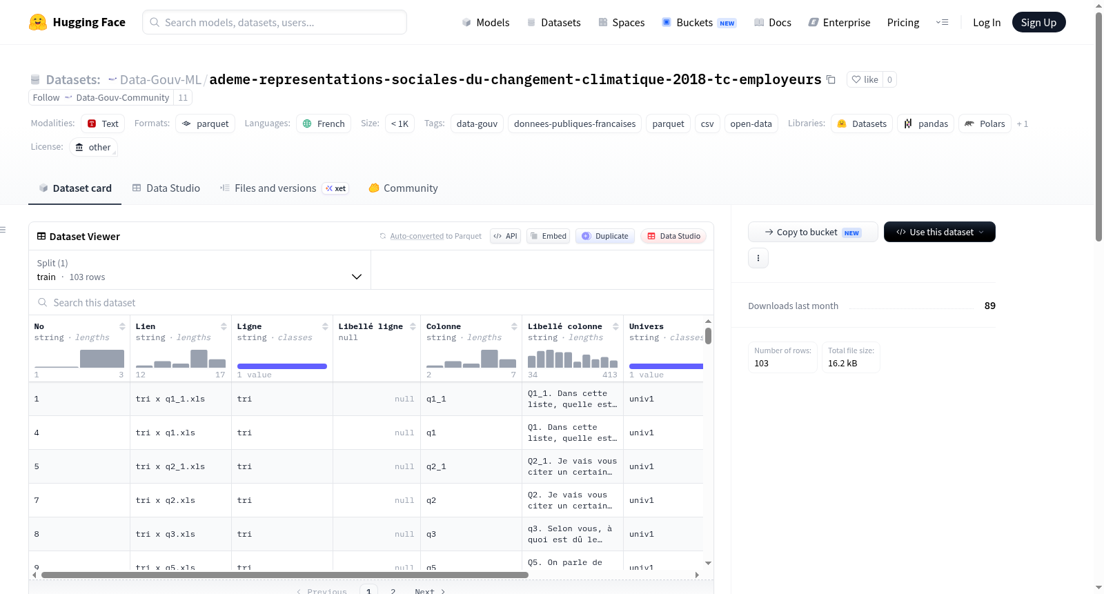Image resolution: width=1104 pixels, height=594 pixels.
Task: Choose the pandas library tag
Action: (926, 123)
